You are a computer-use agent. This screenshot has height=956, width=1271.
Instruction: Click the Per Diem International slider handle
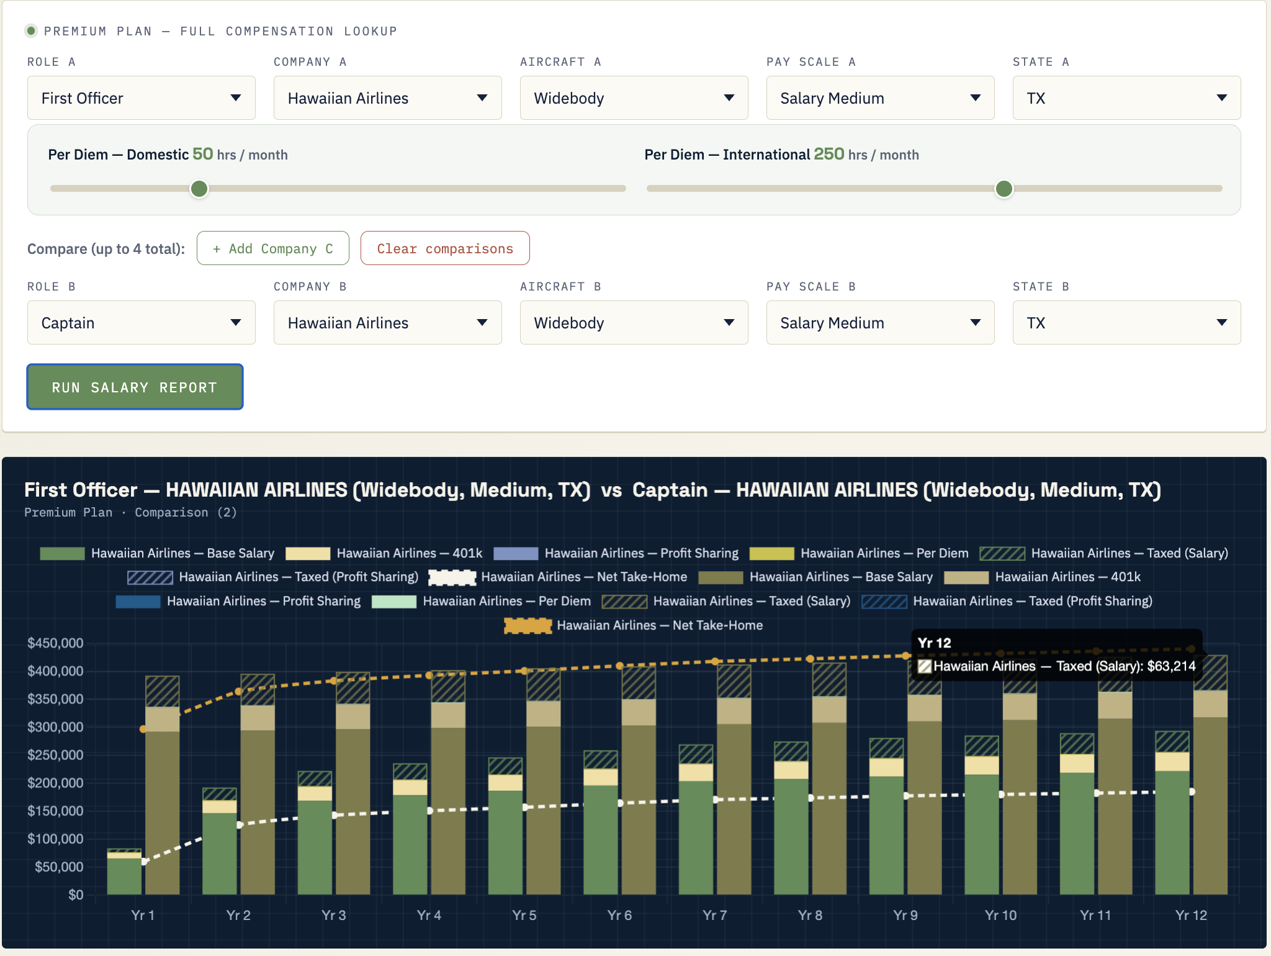point(1004,189)
